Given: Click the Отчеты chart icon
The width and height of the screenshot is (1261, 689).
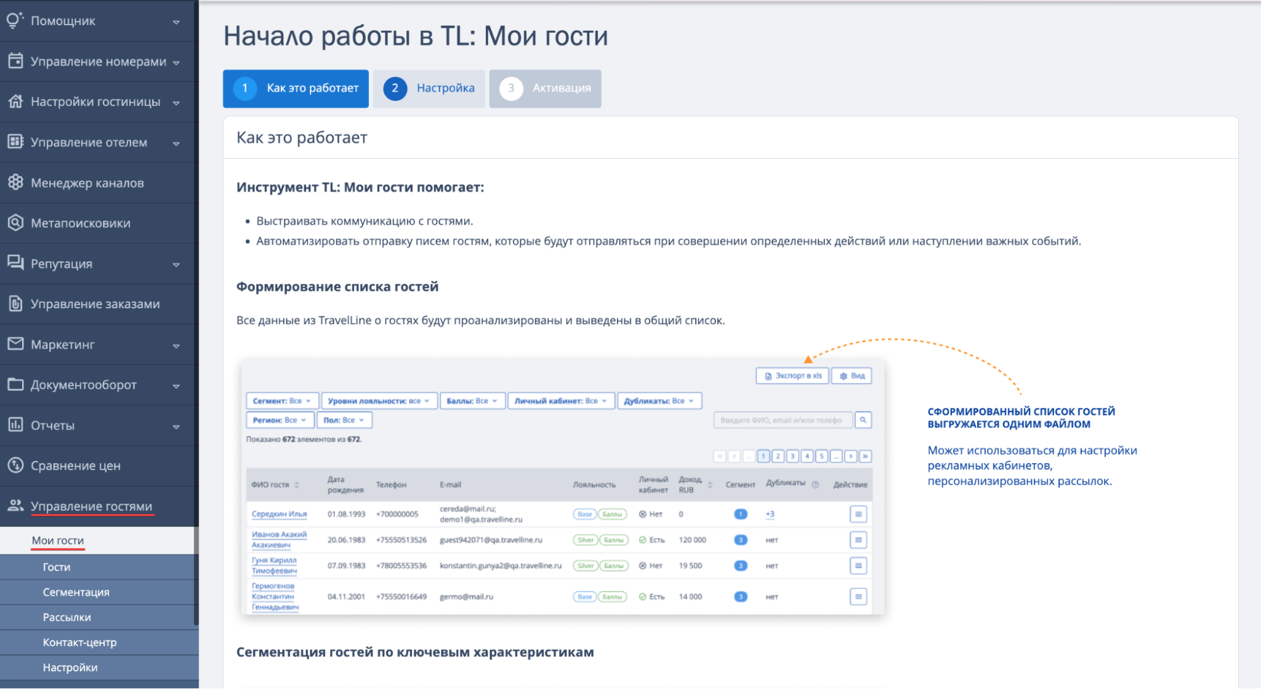Looking at the screenshot, I should pos(15,425).
